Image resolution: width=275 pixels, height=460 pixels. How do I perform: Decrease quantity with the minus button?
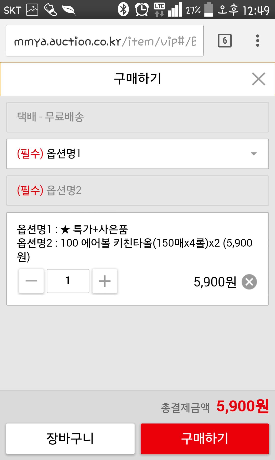tap(31, 281)
